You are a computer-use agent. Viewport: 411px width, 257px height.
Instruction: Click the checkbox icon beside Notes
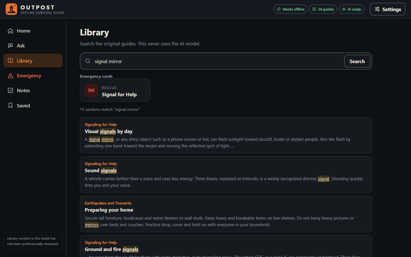tap(11, 91)
